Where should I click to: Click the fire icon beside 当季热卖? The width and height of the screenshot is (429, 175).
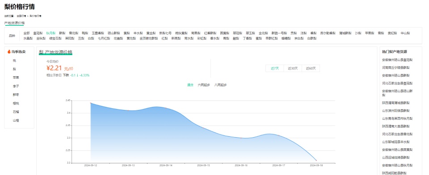(x=9, y=52)
